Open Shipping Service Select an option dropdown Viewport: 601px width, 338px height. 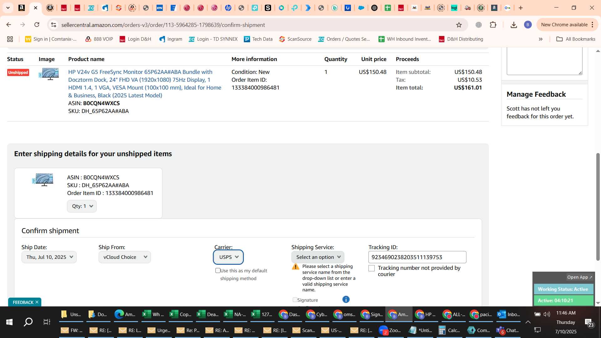click(318, 257)
